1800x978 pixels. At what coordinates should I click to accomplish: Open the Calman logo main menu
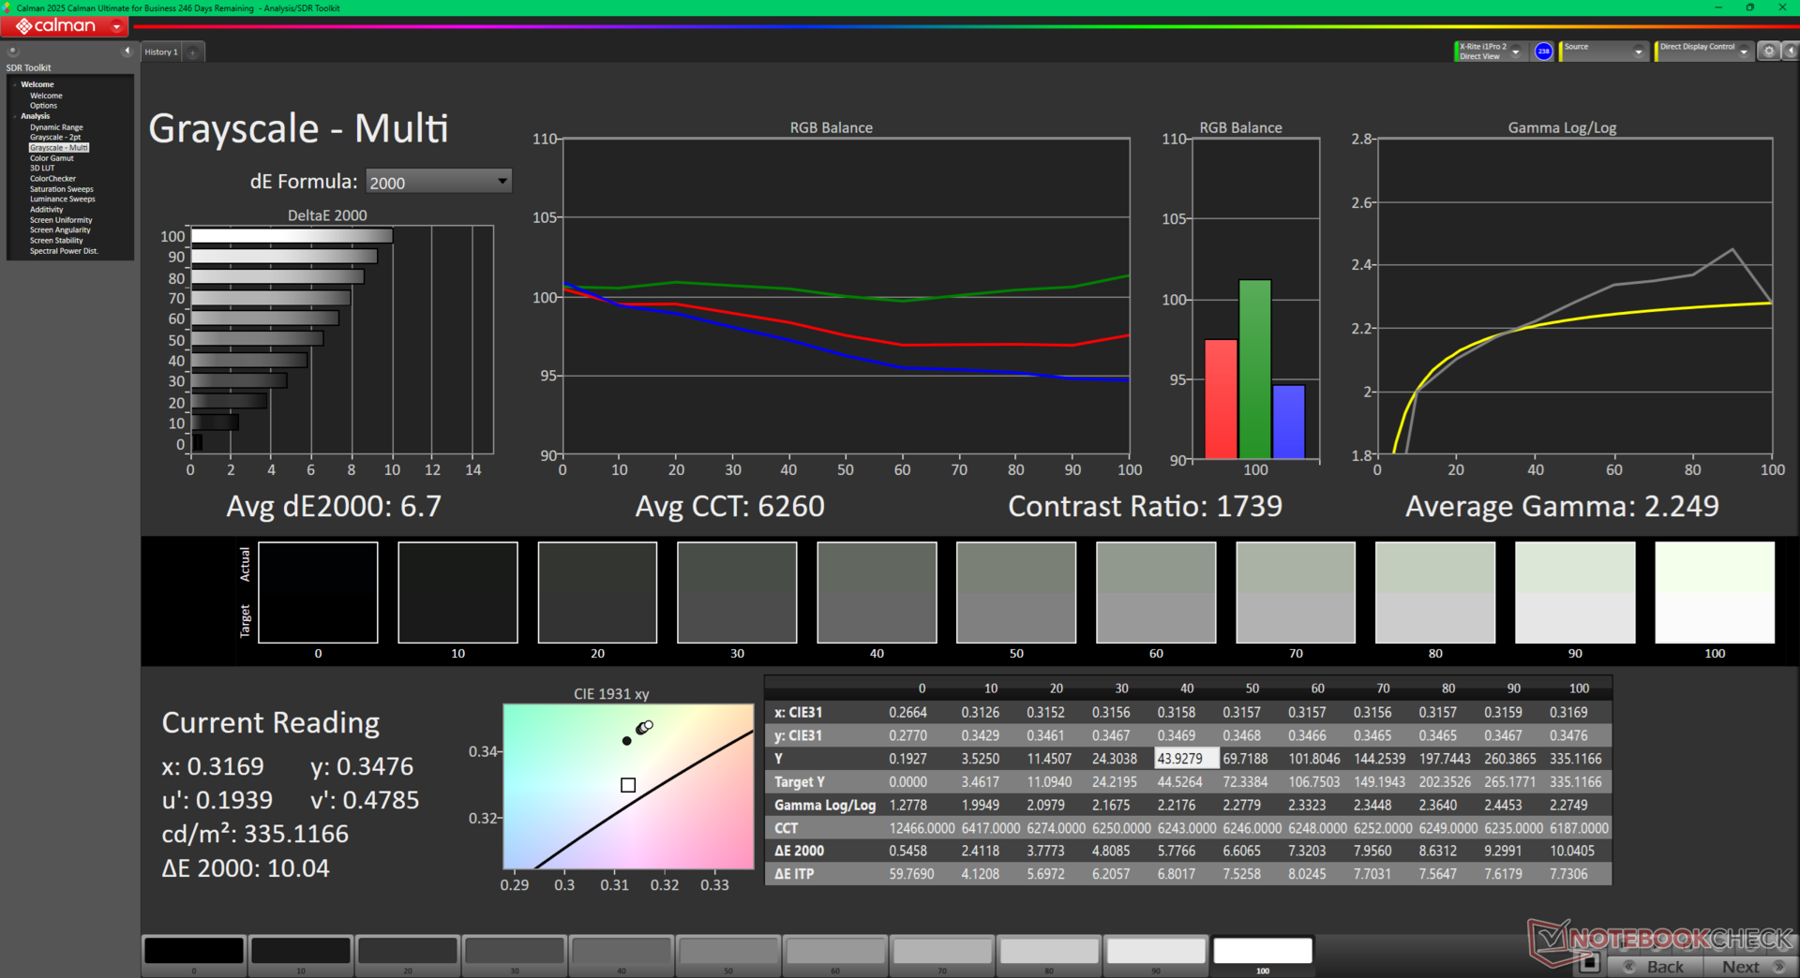coord(64,26)
